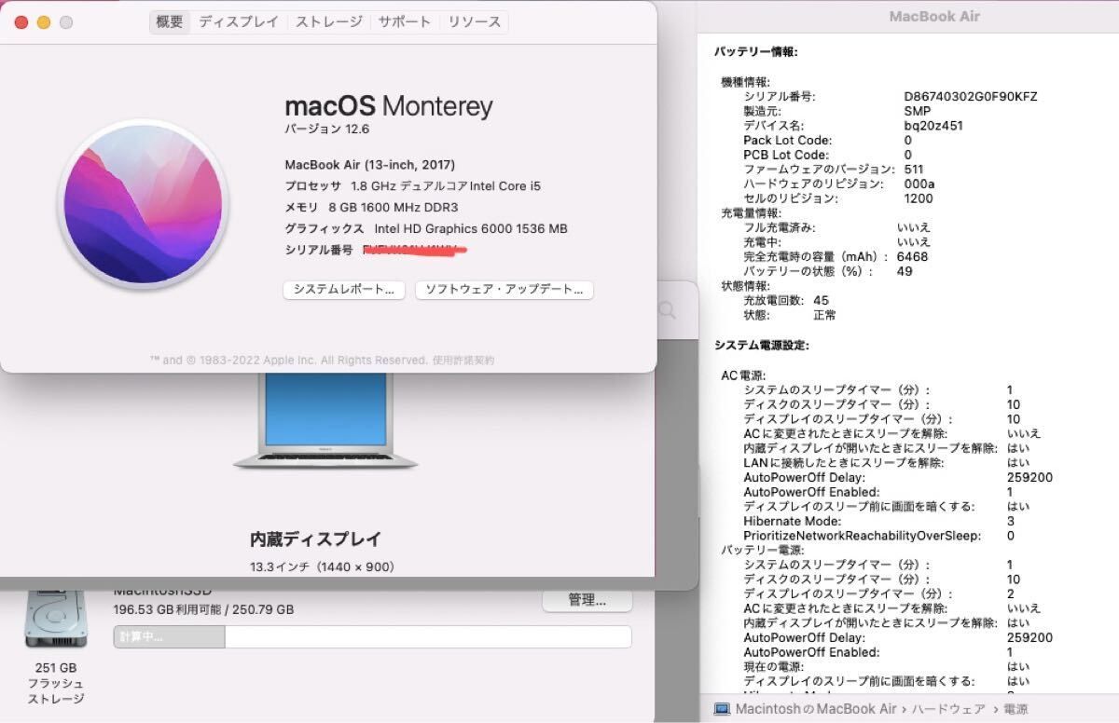Click the 内蔵ディスプレイ heading

pyautogui.click(x=316, y=539)
